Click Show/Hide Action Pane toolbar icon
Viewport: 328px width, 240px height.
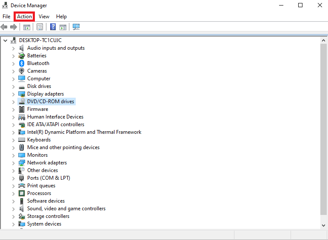63,27
